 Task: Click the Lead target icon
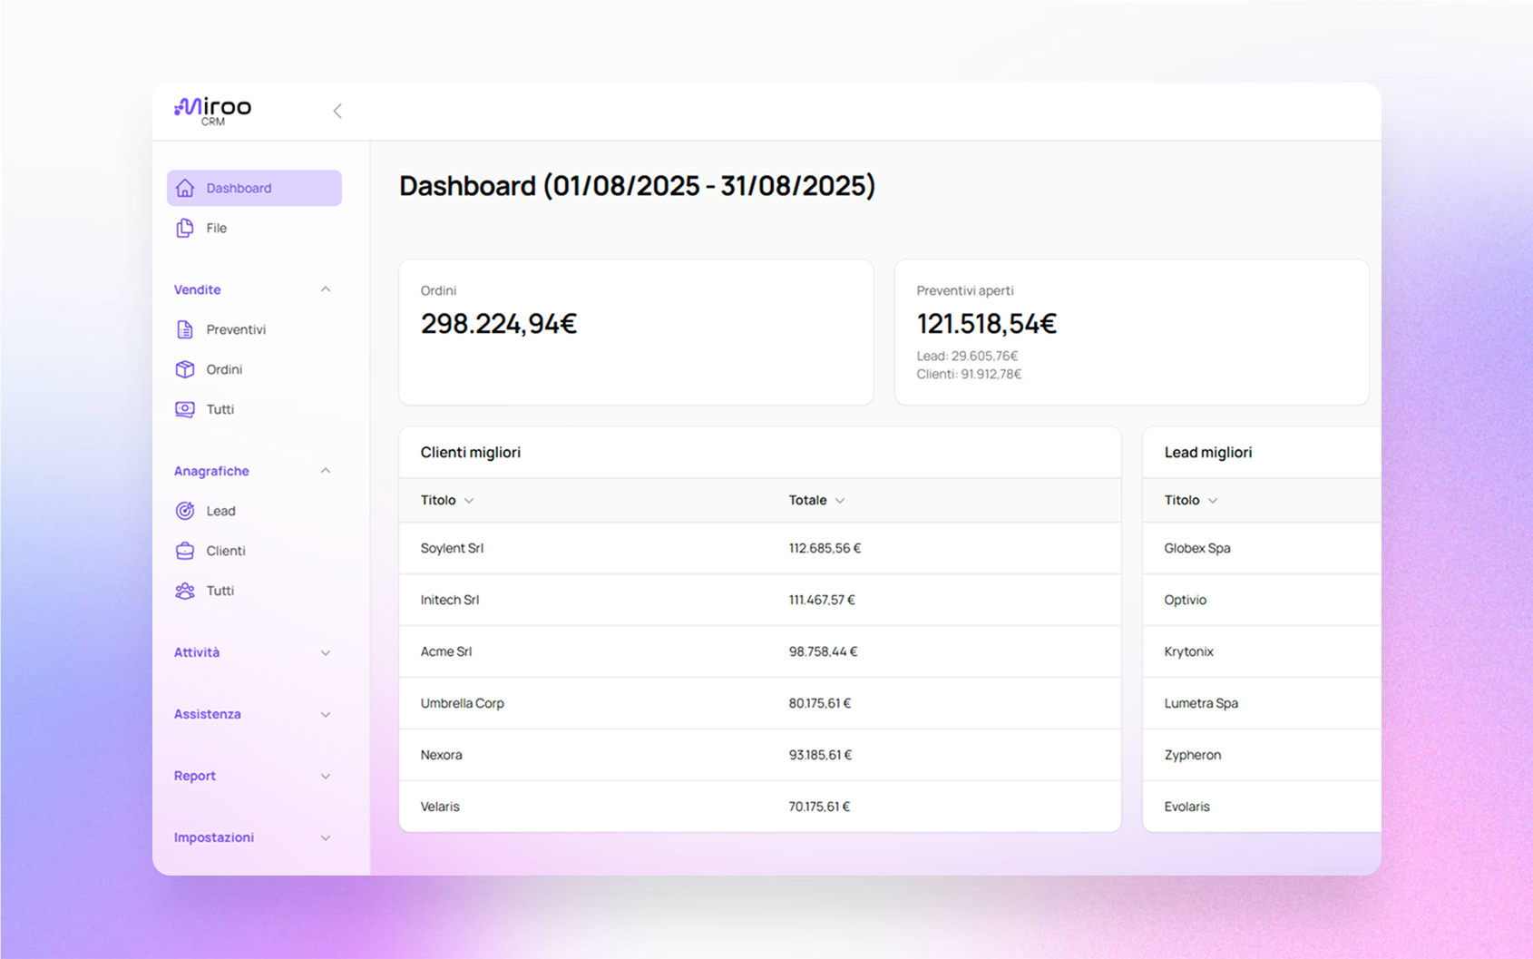185,511
